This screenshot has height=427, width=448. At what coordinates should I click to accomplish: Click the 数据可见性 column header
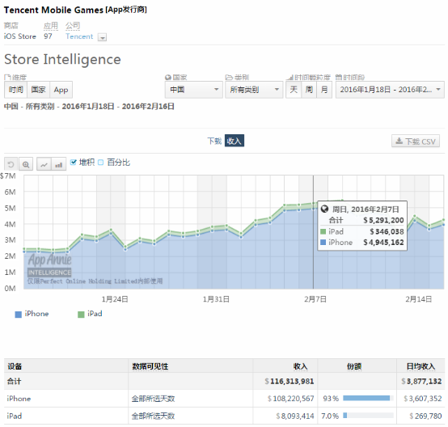[x=150, y=366]
